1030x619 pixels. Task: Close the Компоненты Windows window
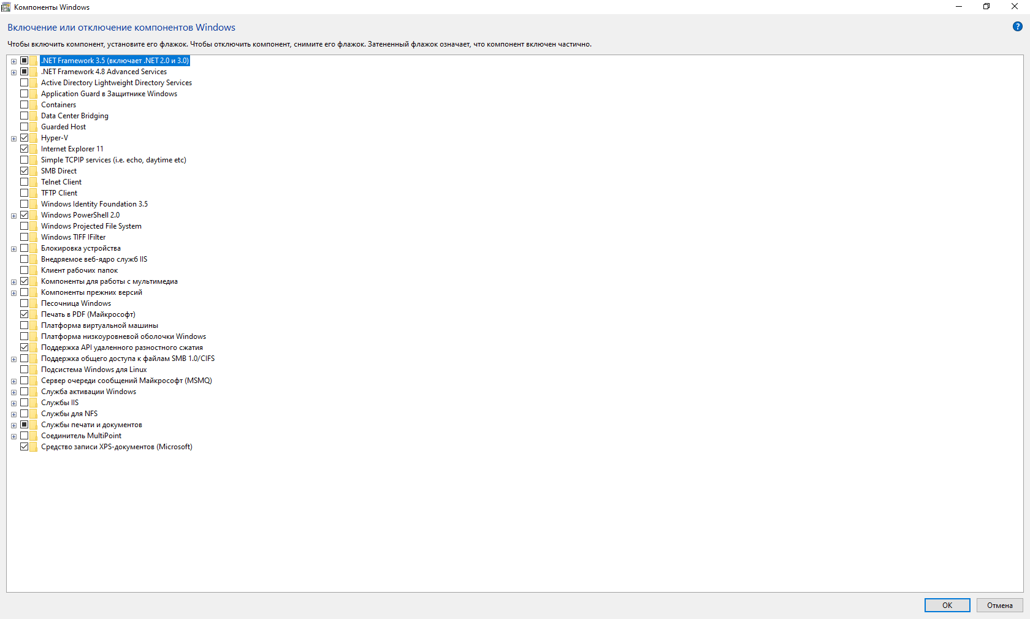click(x=1015, y=7)
